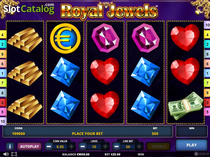210x157 pixels.
Task: Toggle fullscreen mode icon
Action: click(x=14, y=154)
